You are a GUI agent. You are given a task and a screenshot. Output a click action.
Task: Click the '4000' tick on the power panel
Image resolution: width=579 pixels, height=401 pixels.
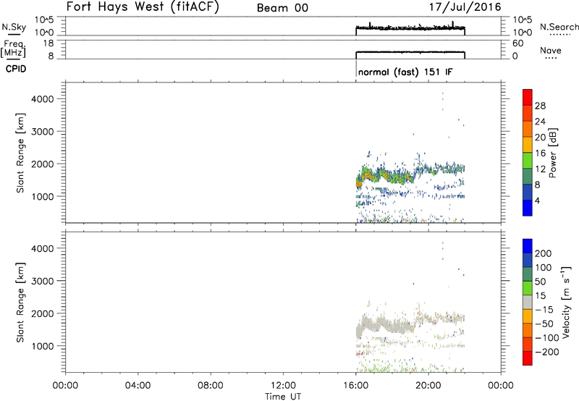(42, 99)
